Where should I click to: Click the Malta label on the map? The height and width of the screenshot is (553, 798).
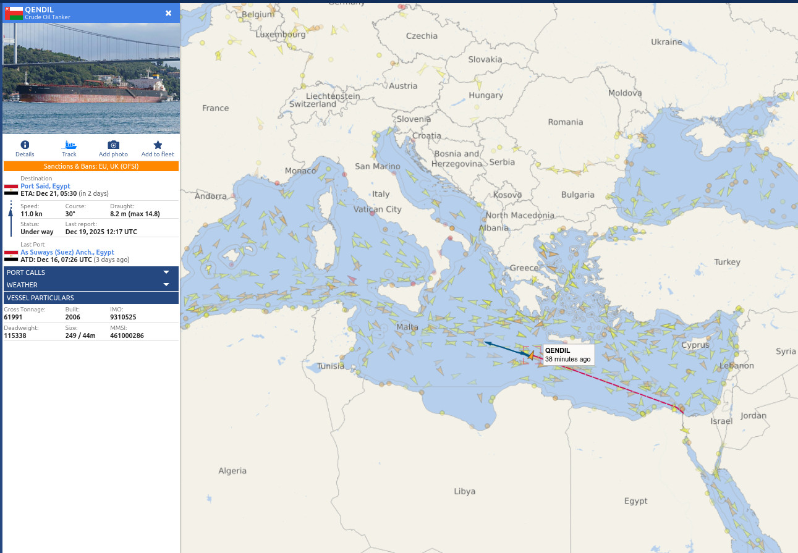point(407,327)
